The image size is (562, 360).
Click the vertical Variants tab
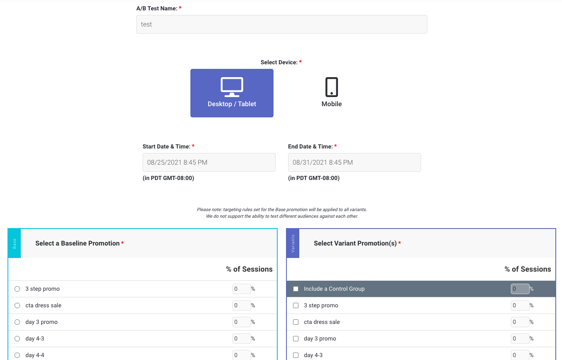tap(293, 243)
